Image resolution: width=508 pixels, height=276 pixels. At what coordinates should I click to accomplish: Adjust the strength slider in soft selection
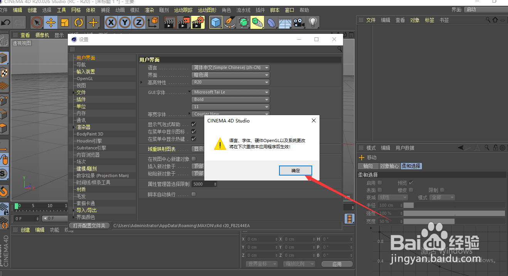click(x=454, y=213)
